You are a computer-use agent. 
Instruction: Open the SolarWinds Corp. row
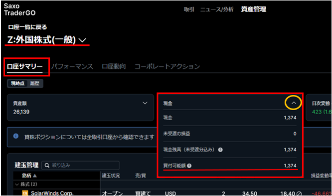(x=52, y=193)
